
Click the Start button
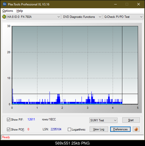(x=131, y=120)
